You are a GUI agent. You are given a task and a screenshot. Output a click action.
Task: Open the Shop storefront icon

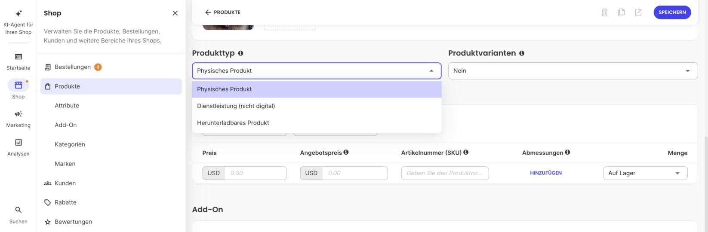[x=18, y=85]
